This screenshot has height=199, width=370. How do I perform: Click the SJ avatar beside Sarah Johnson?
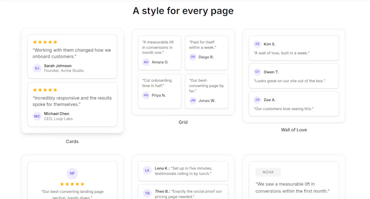tap(37, 68)
